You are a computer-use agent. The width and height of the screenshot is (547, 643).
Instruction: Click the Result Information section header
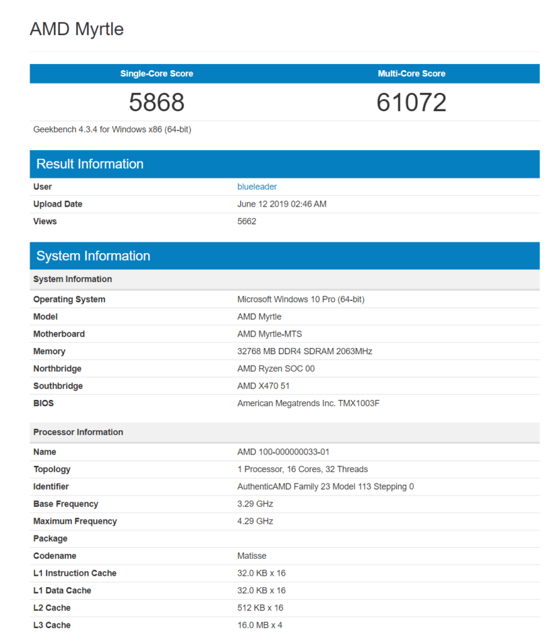pyautogui.click(x=90, y=164)
